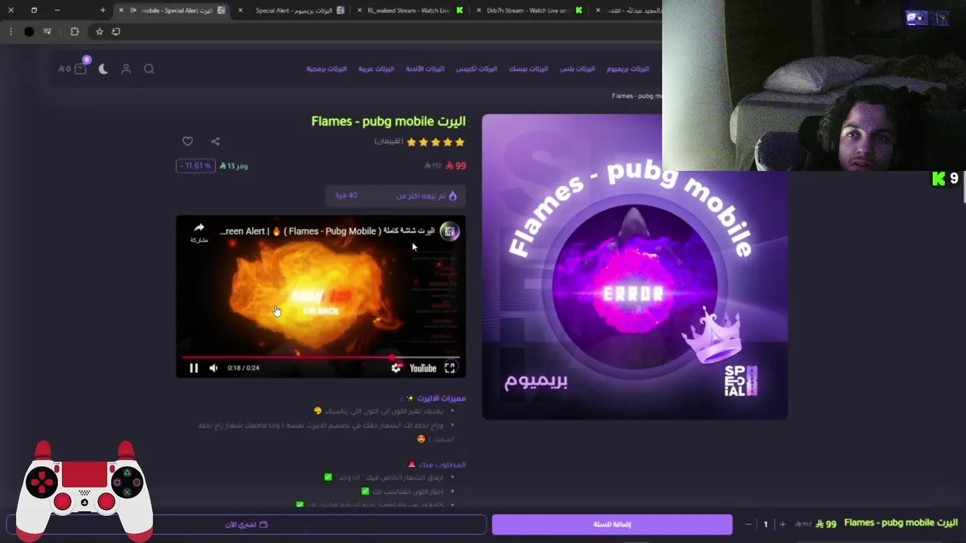Toggle dark mode with the moon icon
This screenshot has height=543, width=966.
103,69
